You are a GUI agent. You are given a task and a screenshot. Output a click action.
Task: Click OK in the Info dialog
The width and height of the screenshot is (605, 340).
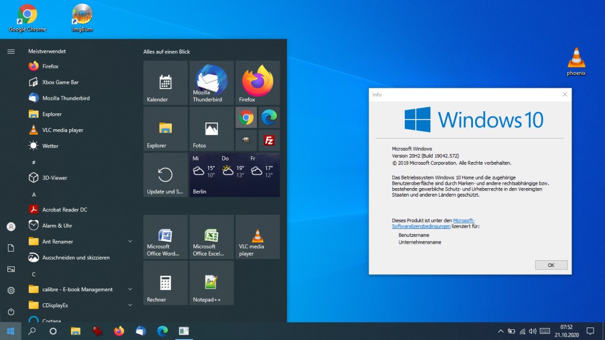(x=551, y=265)
